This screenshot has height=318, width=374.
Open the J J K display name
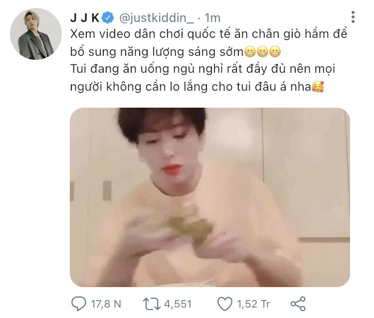(85, 18)
